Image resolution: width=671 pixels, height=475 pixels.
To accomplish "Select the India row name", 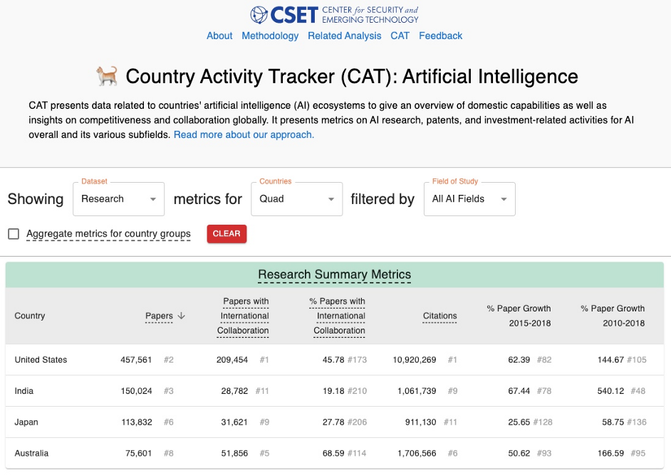I will click(24, 391).
